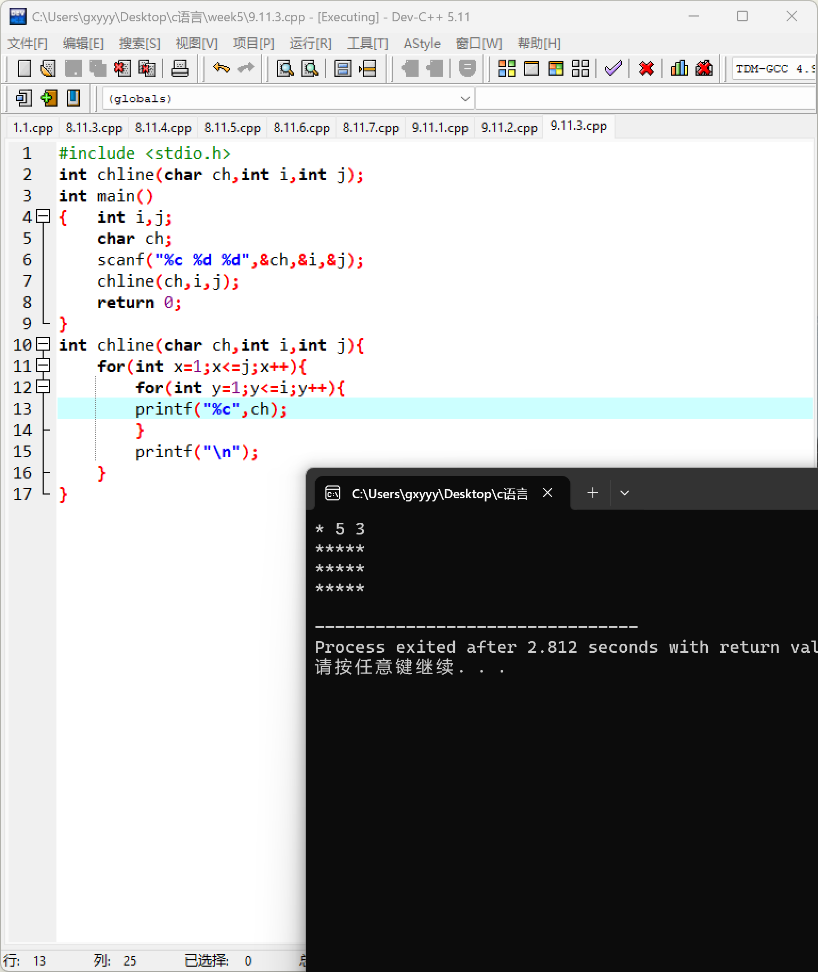Open the 搜索[S] menu
Image resolution: width=818 pixels, height=972 pixels.
(140, 43)
